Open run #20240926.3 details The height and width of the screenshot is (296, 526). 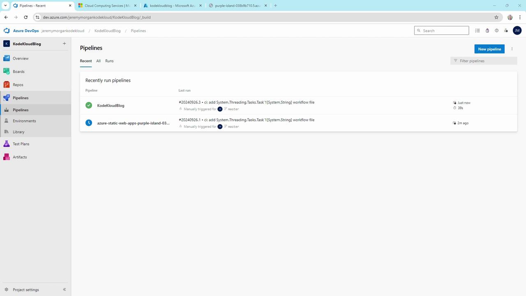pos(247,102)
